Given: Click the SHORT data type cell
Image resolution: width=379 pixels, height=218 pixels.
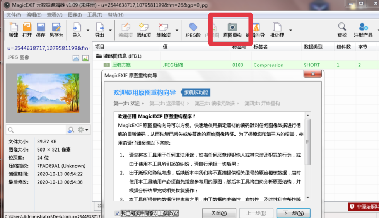Looking at the screenshot, I should point(312,65).
